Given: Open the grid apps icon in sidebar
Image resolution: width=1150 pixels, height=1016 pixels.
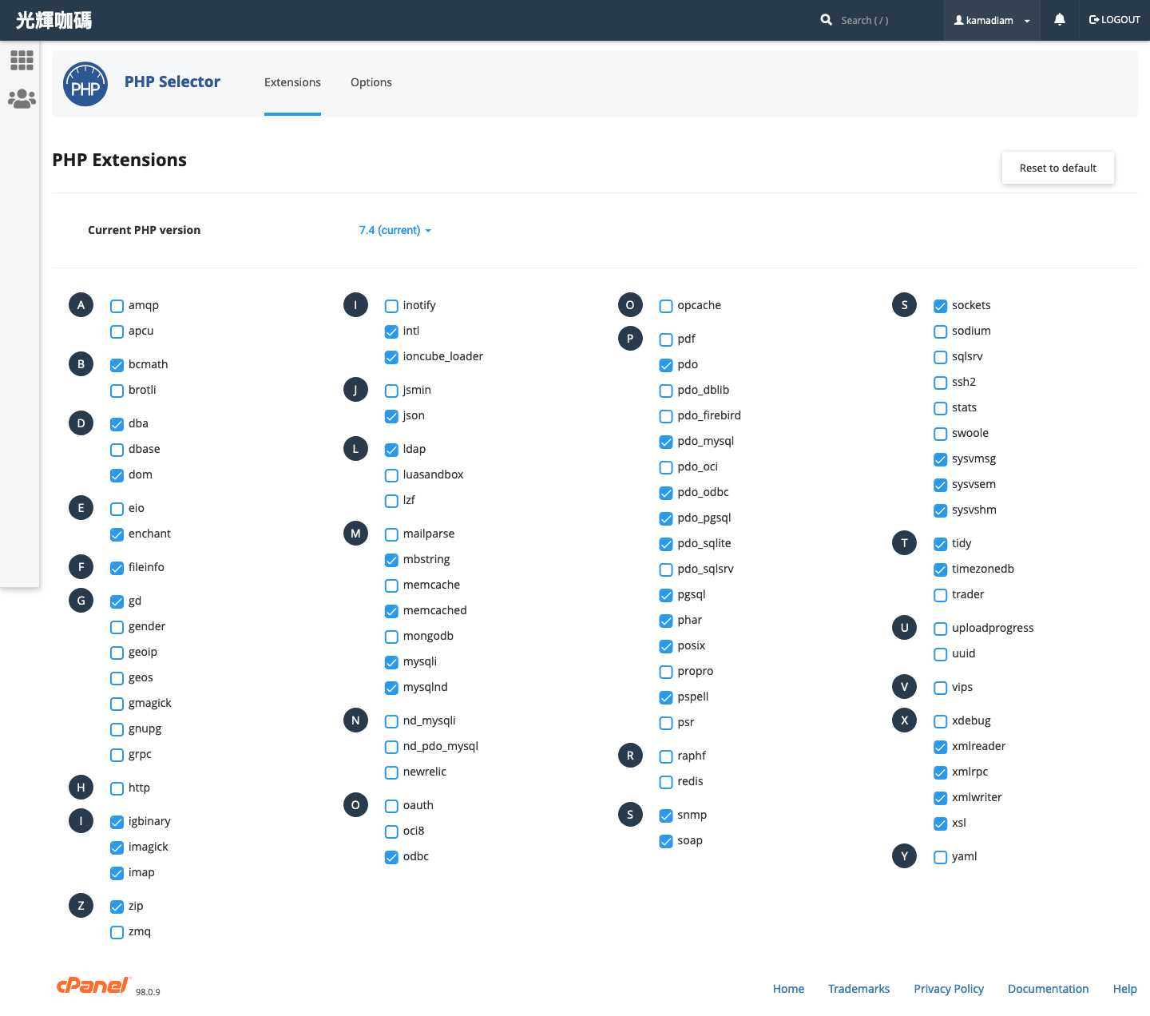Looking at the screenshot, I should pyautogui.click(x=22, y=60).
